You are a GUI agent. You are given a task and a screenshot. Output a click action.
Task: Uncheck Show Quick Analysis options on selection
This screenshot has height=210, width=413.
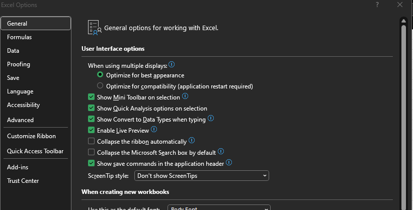coord(91,108)
